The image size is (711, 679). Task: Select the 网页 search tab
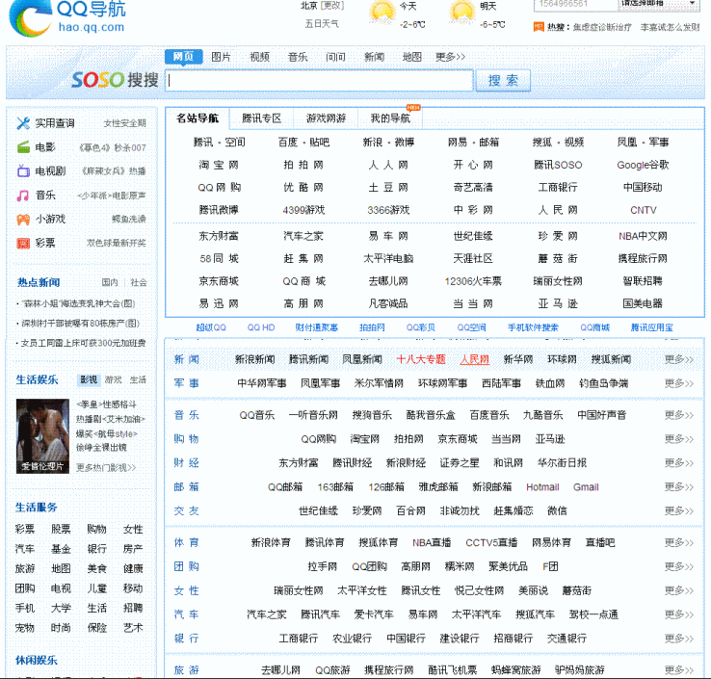(183, 56)
